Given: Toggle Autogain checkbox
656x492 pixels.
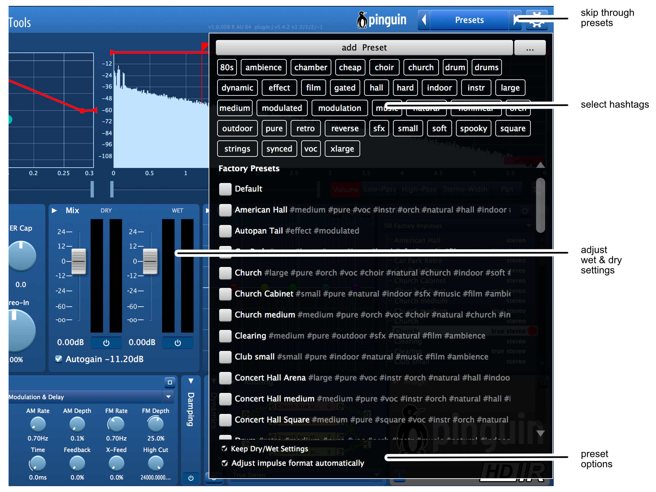Looking at the screenshot, I should coord(59,359).
